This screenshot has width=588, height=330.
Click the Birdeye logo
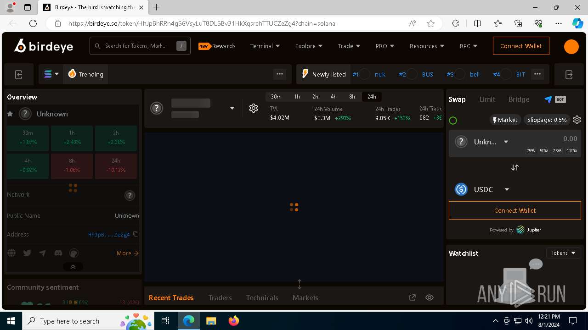click(x=43, y=46)
